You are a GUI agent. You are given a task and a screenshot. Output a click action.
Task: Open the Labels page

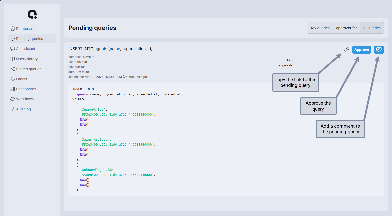tap(32, 79)
